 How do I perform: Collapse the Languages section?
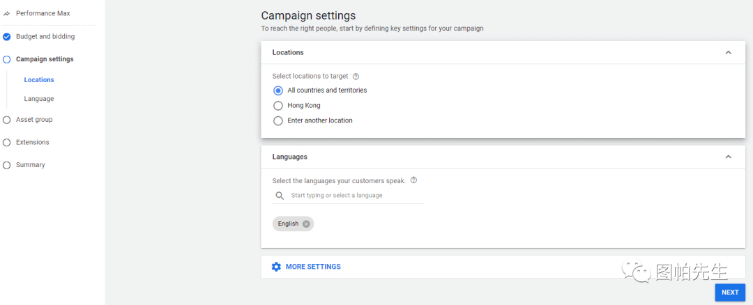(x=728, y=157)
